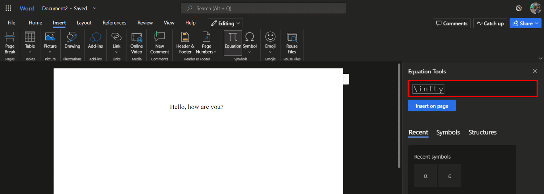Add a New Comment
544x194 pixels.
(x=160, y=43)
